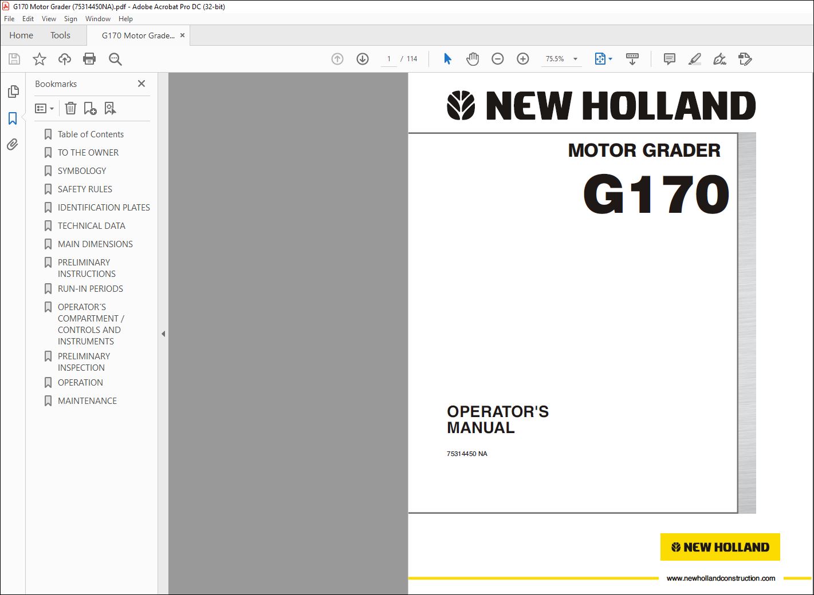Click the page number input field

389,59
